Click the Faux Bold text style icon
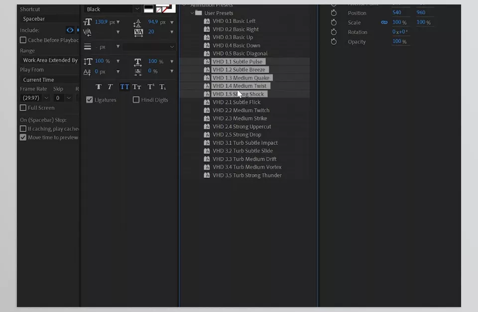478x312 pixels. pyautogui.click(x=99, y=87)
